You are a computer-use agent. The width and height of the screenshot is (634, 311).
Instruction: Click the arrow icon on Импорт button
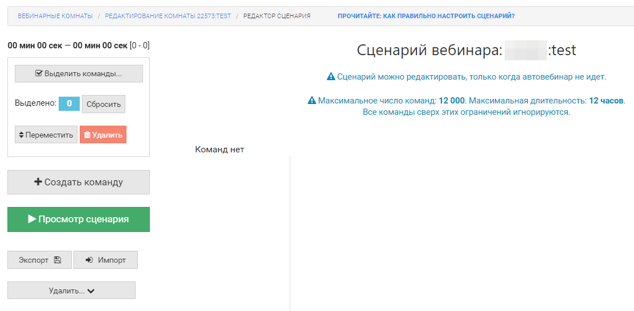point(89,260)
